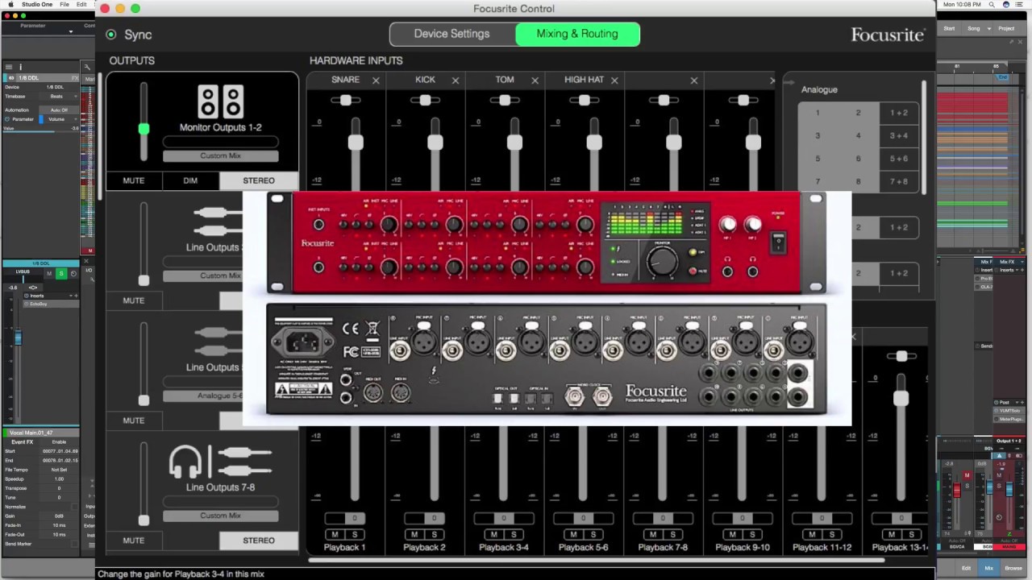Open the macOS Spotlight search icon

coord(993,5)
